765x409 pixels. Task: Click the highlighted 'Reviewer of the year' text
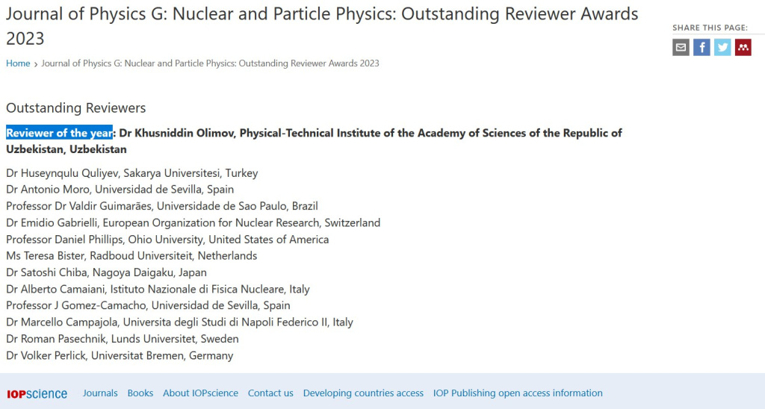pos(59,133)
